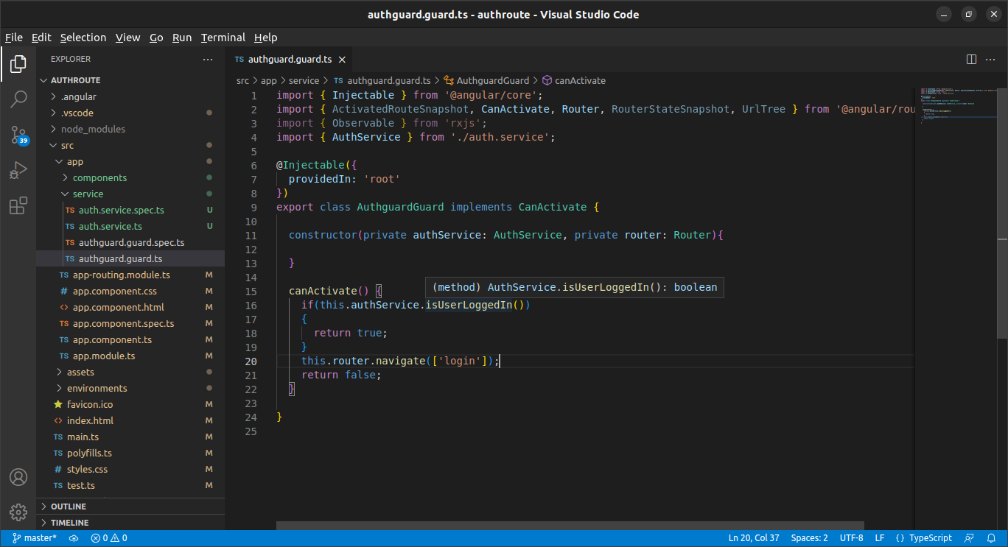Open index.html in the explorer
The image size is (1008, 547).
click(130, 420)
